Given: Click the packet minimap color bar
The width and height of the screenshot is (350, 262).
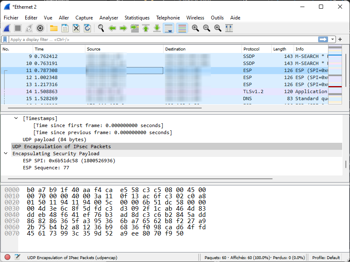Looking at the screenshot, I should coord(335,75).
